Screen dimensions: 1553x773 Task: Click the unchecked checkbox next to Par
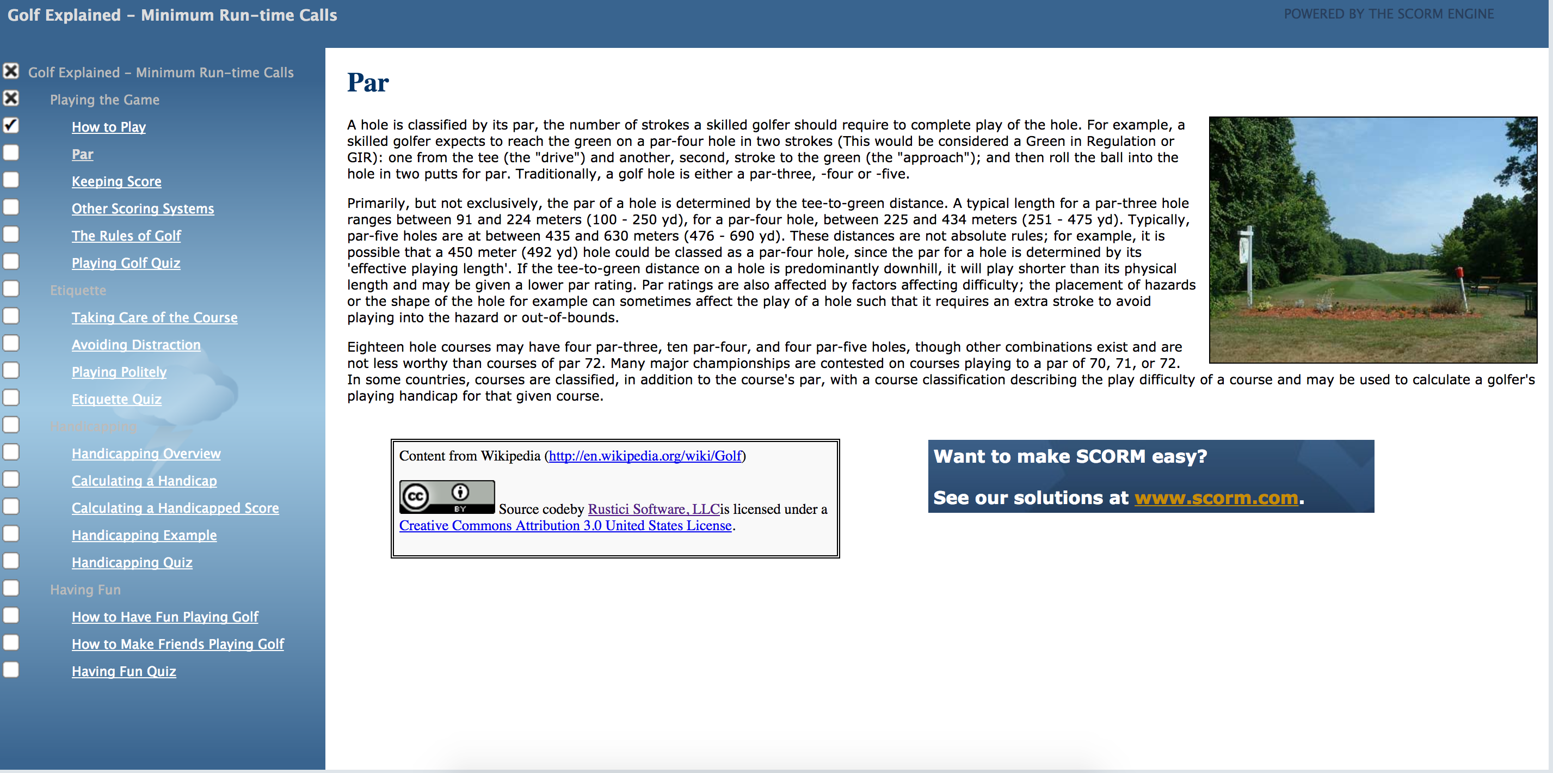(x=12, y=154)
